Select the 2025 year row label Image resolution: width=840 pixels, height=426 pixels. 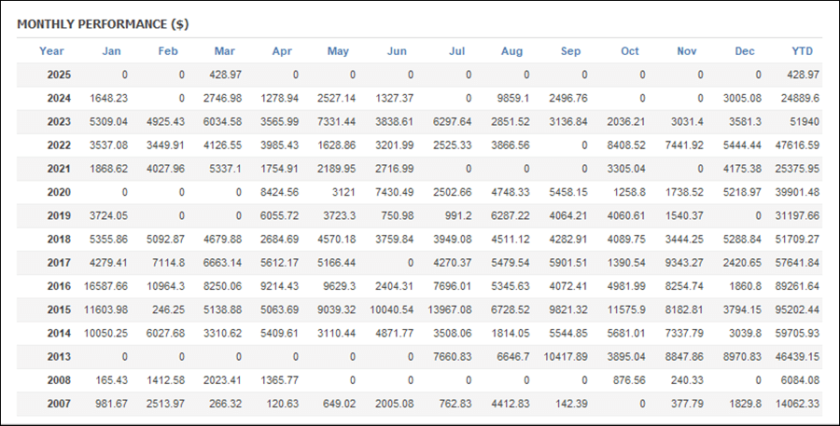[x=59, y=75]
